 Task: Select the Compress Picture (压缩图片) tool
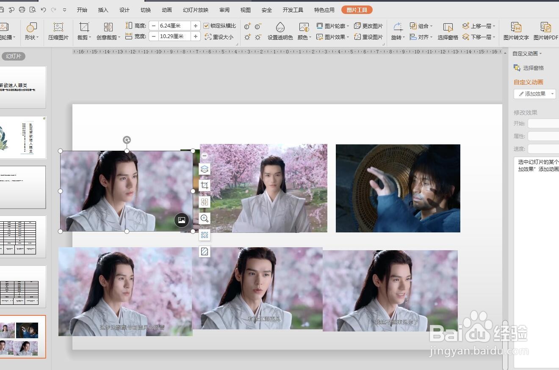point(58,31)
